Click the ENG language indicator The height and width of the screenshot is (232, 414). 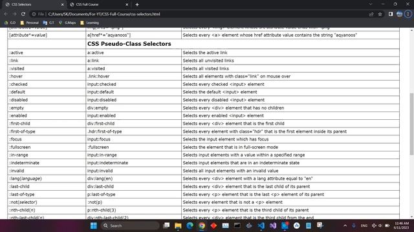click(x=364, y=226)
